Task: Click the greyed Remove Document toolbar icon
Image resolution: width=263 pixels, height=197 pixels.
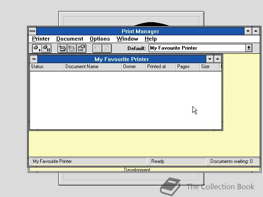Action: click(97, 48)
